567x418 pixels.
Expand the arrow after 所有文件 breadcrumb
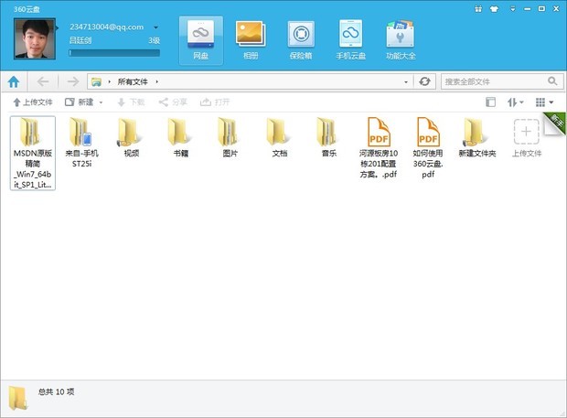[x=157, y=81]
